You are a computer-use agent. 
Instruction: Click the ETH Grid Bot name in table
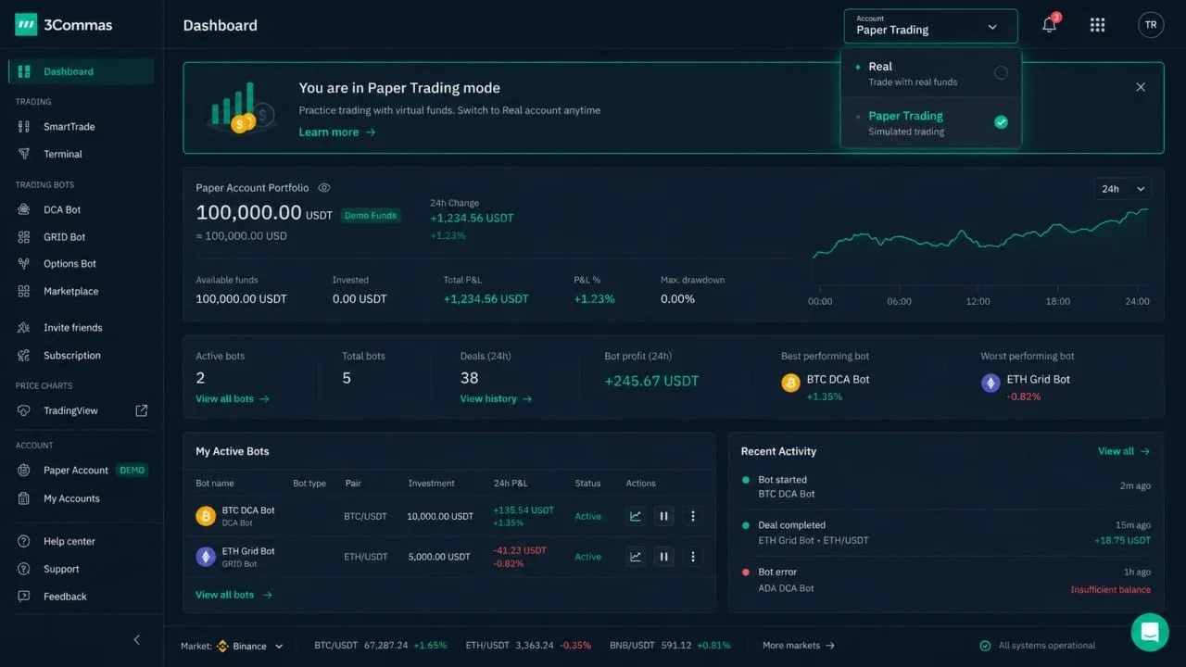pyautogui.click(x=248, y=551)
